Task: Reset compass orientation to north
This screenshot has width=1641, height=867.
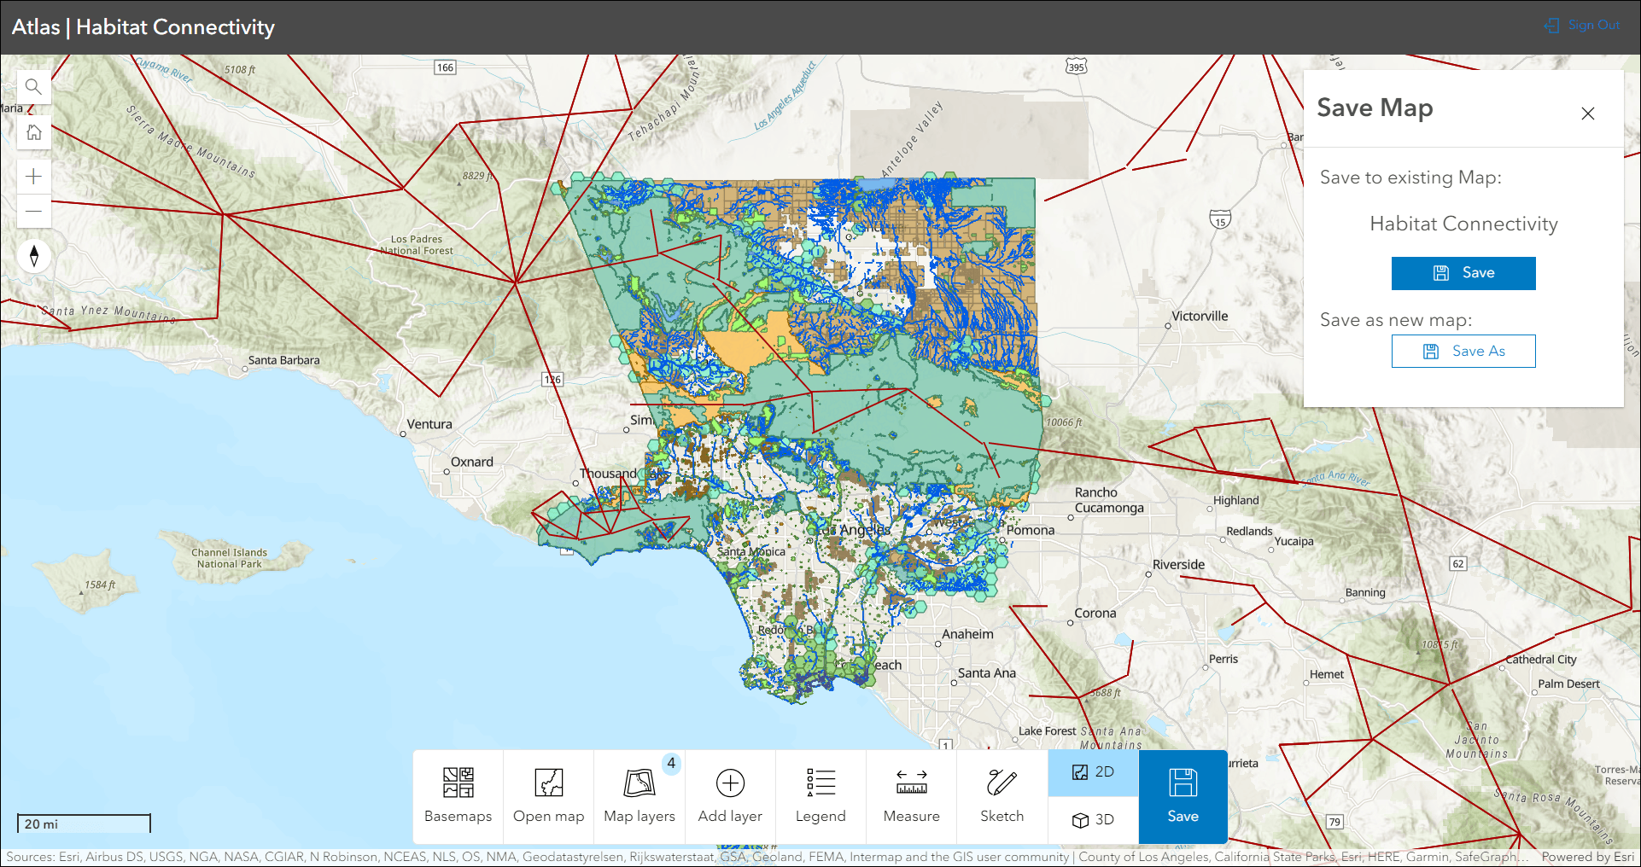Action: click(34, 256)
